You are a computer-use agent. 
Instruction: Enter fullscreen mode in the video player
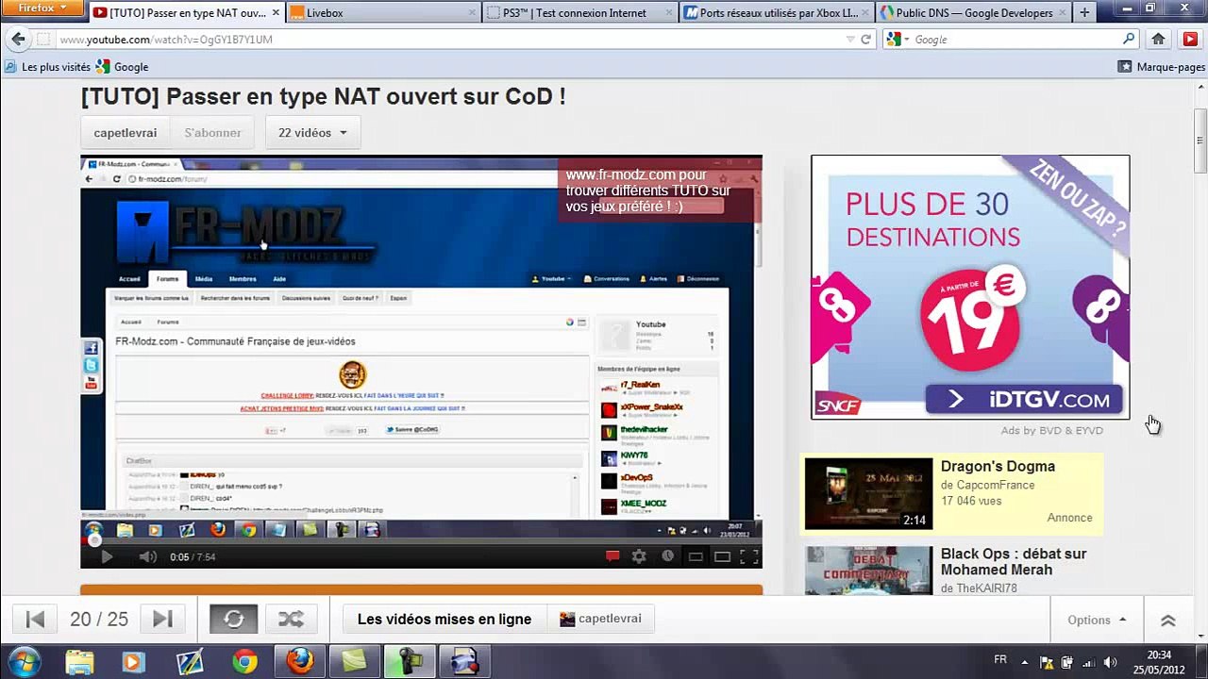point(749,556)
